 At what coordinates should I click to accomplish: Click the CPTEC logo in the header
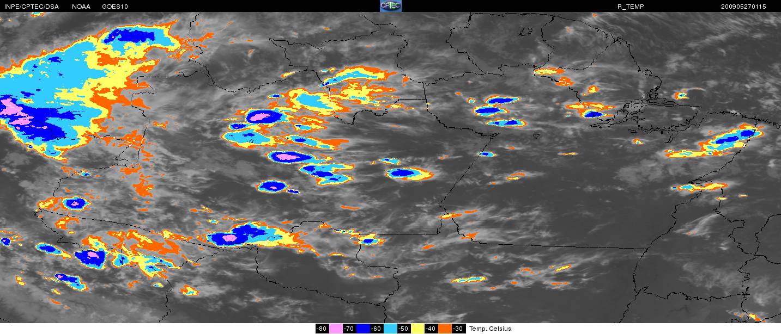tap(390, 6)
